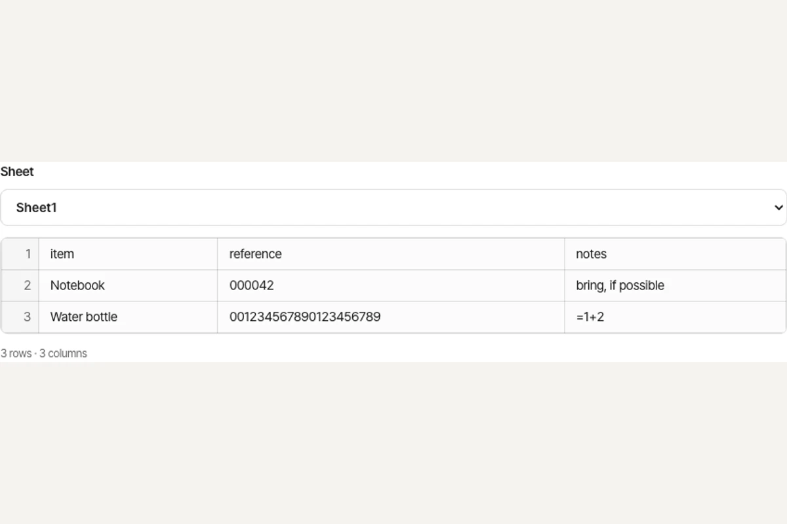Click the Water bottle cell
Image resolution: width=787 pixels, height=524 pixels.
point(128,317)
